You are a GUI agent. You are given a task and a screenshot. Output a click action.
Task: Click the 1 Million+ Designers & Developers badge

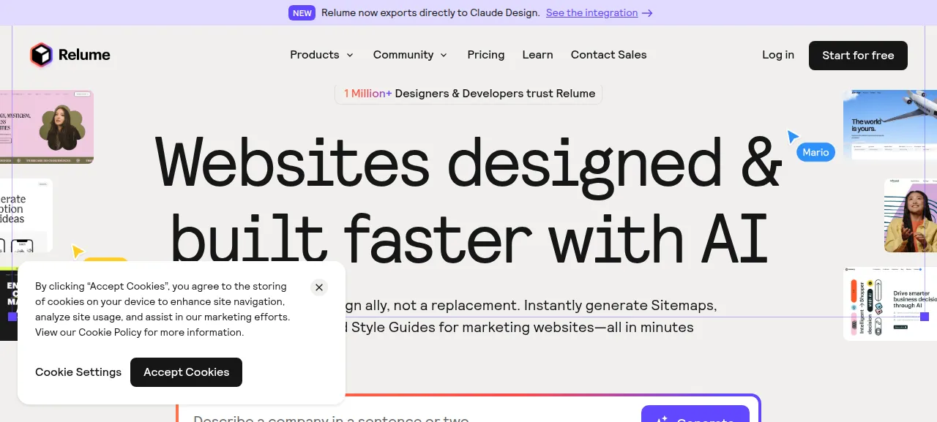468,94
